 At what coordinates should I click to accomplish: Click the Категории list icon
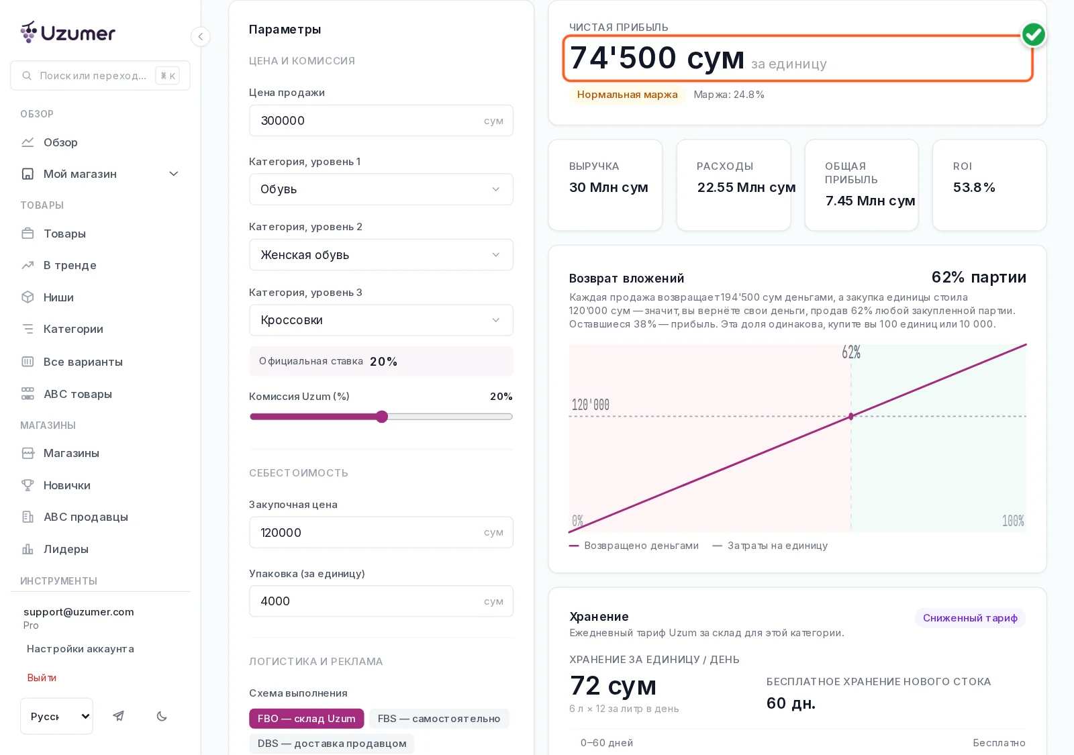pos(28,329)
